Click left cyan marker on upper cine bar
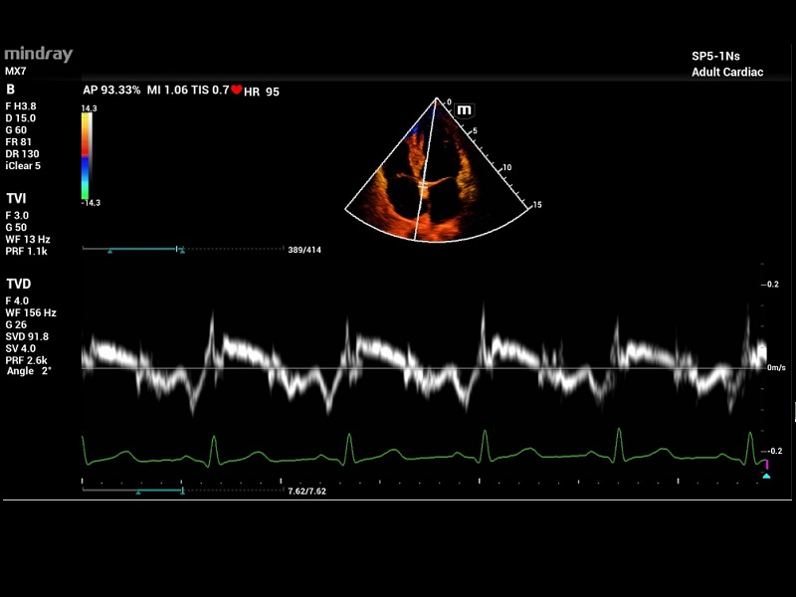This screenshot has width=796, height=597. [x=110, y=251]
